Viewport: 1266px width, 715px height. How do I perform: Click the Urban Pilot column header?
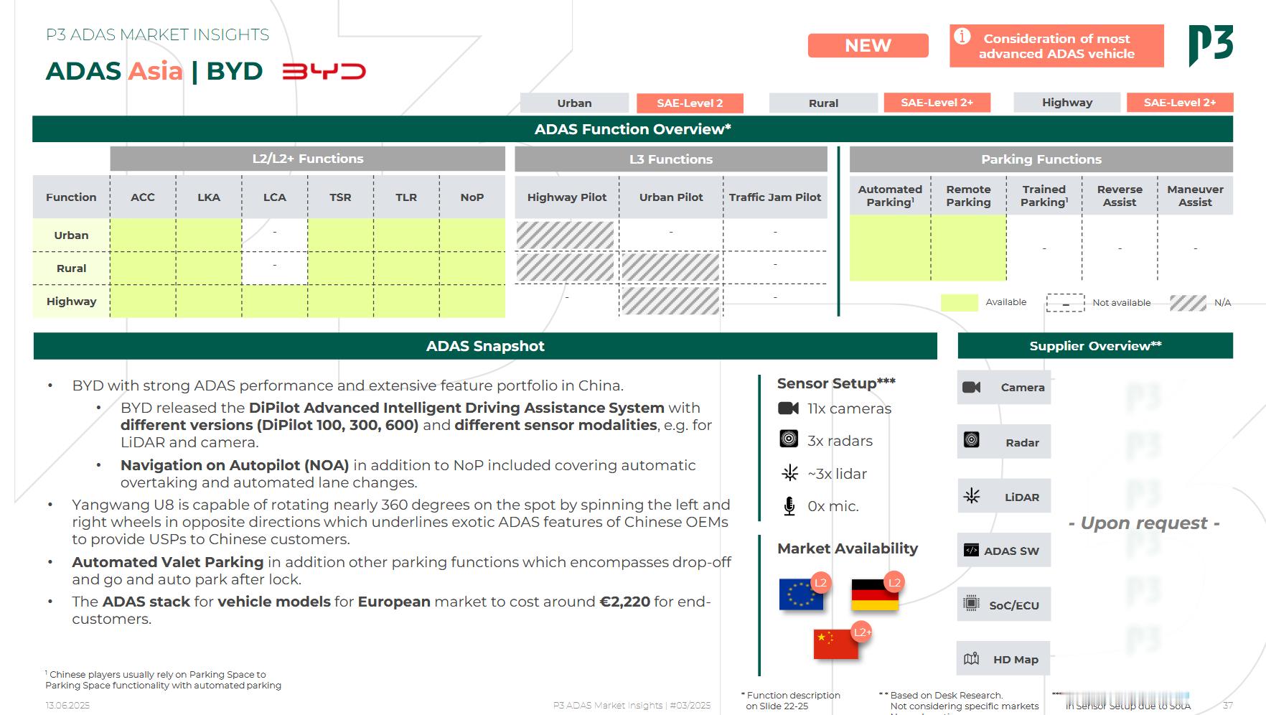[671, 197]
